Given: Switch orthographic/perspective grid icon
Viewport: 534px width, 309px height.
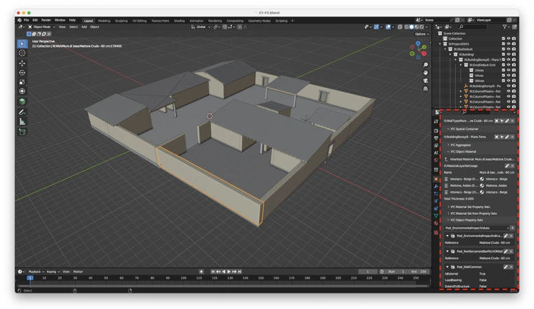Looking at the screenshot, I should [x=426, y=89].
